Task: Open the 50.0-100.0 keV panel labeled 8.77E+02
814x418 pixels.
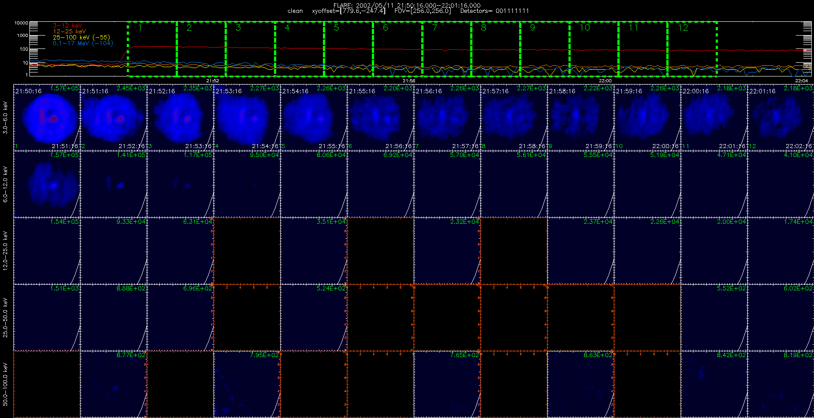Action: pyautogui.click(x=113, y=384)
